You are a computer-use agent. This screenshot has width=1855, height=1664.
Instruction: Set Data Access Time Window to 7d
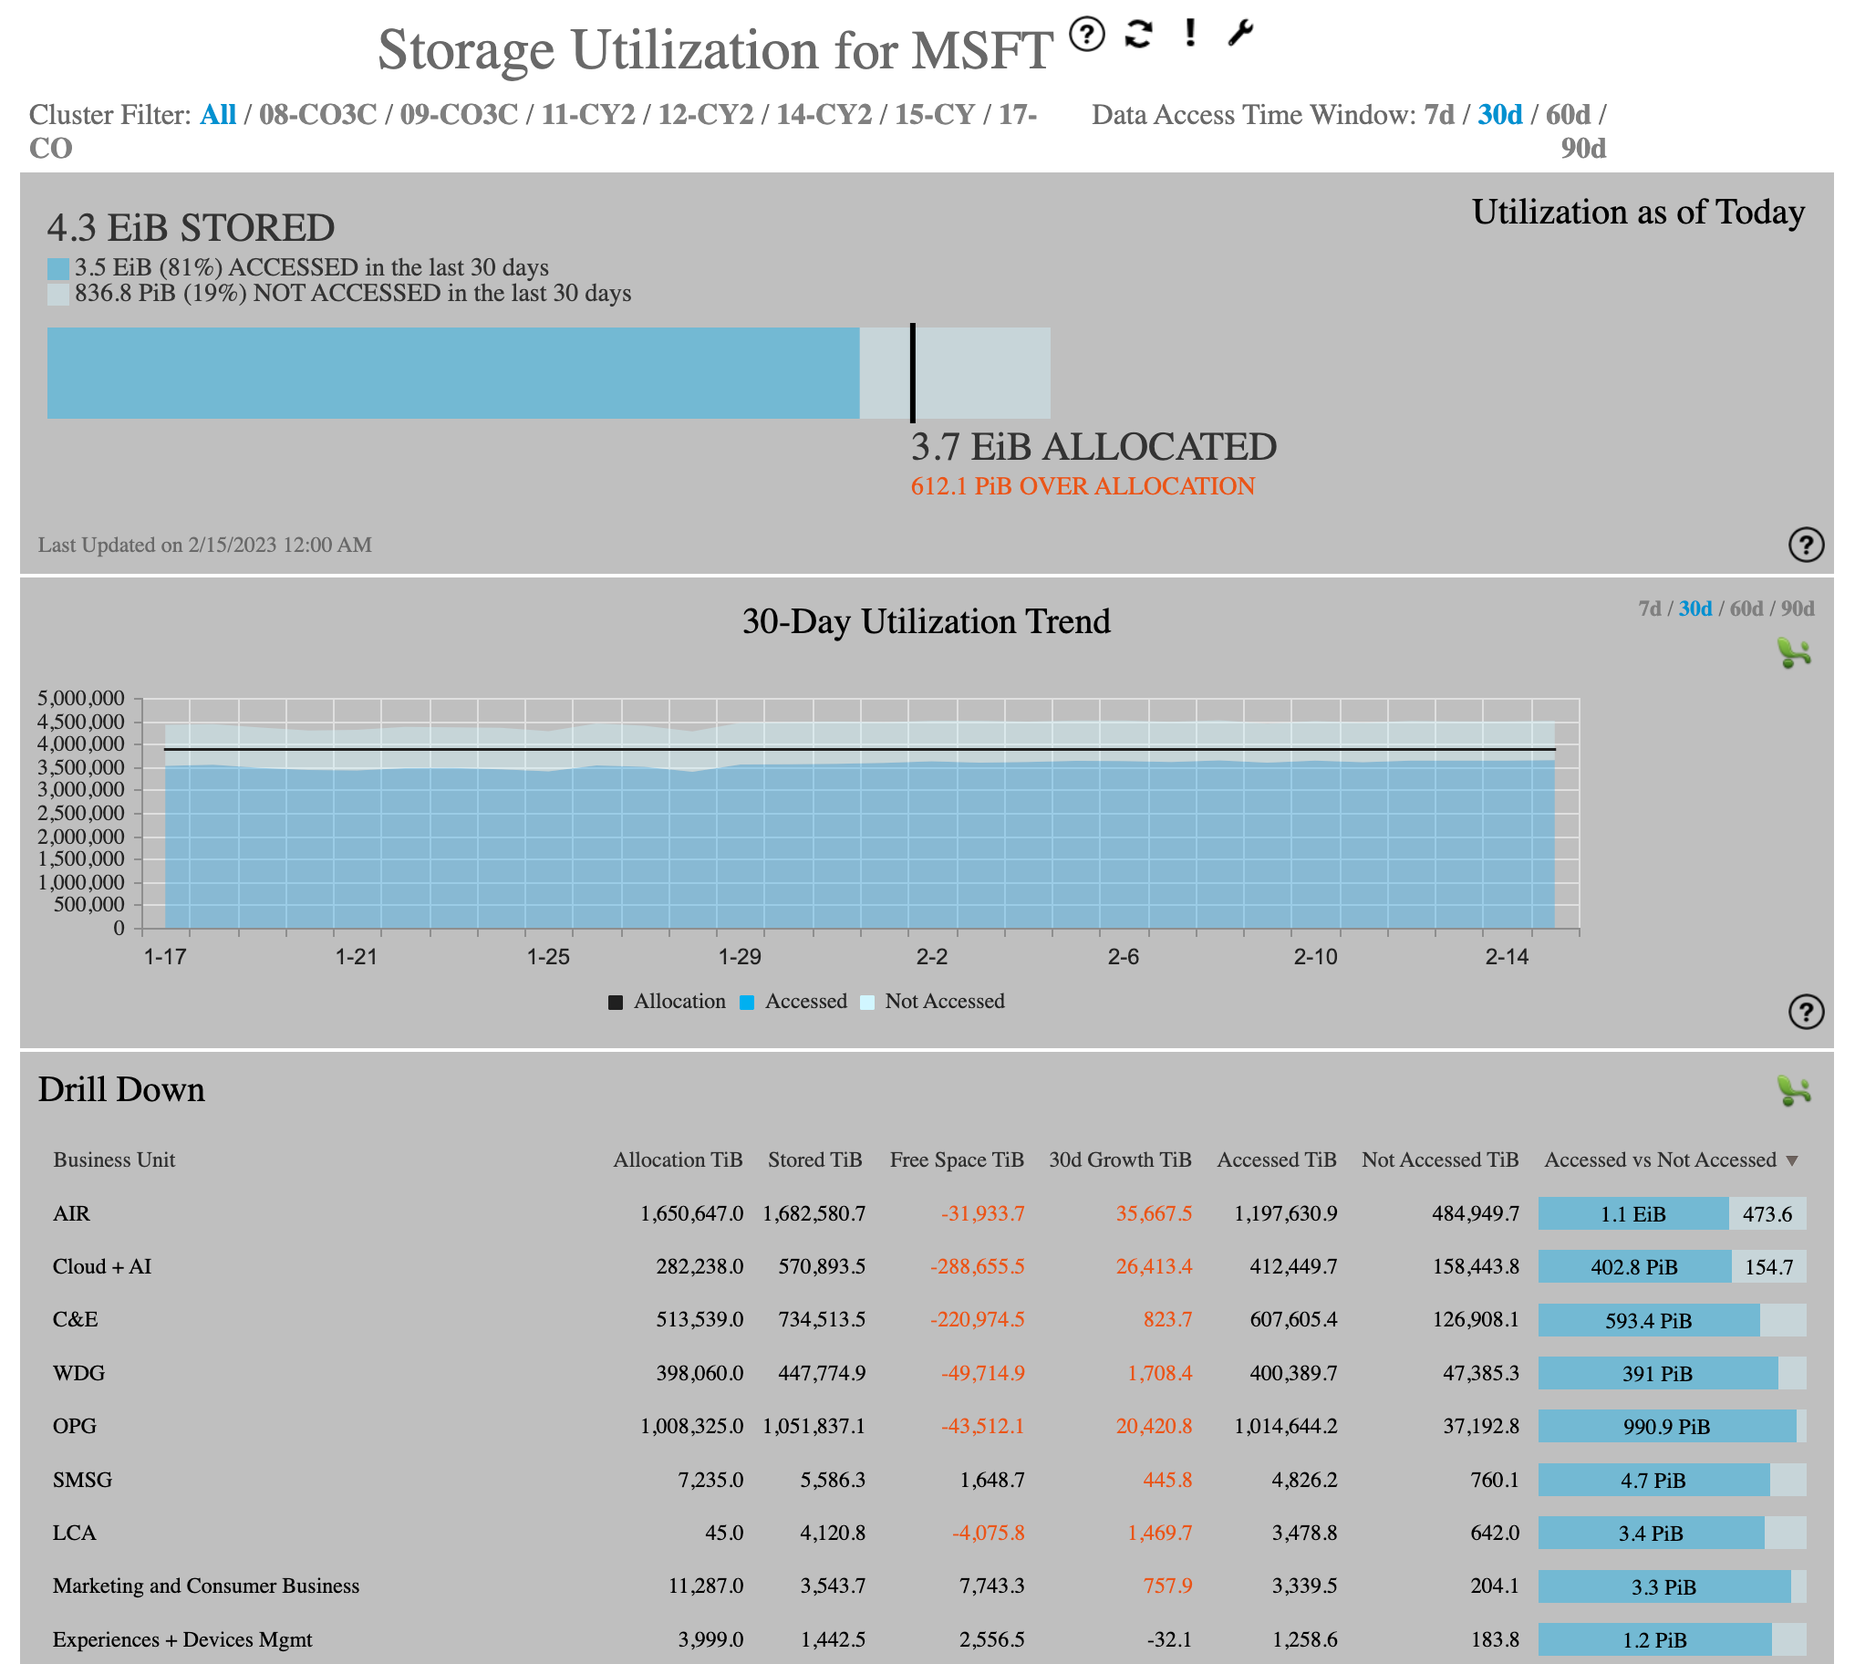coord(1438,114)
